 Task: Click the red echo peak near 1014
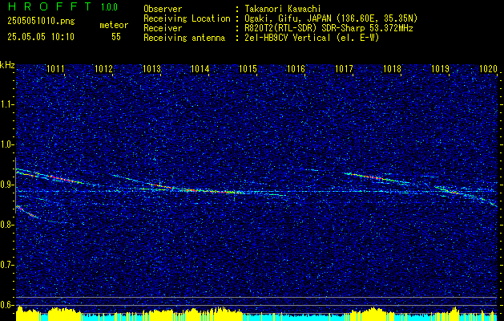coord(214,191)
